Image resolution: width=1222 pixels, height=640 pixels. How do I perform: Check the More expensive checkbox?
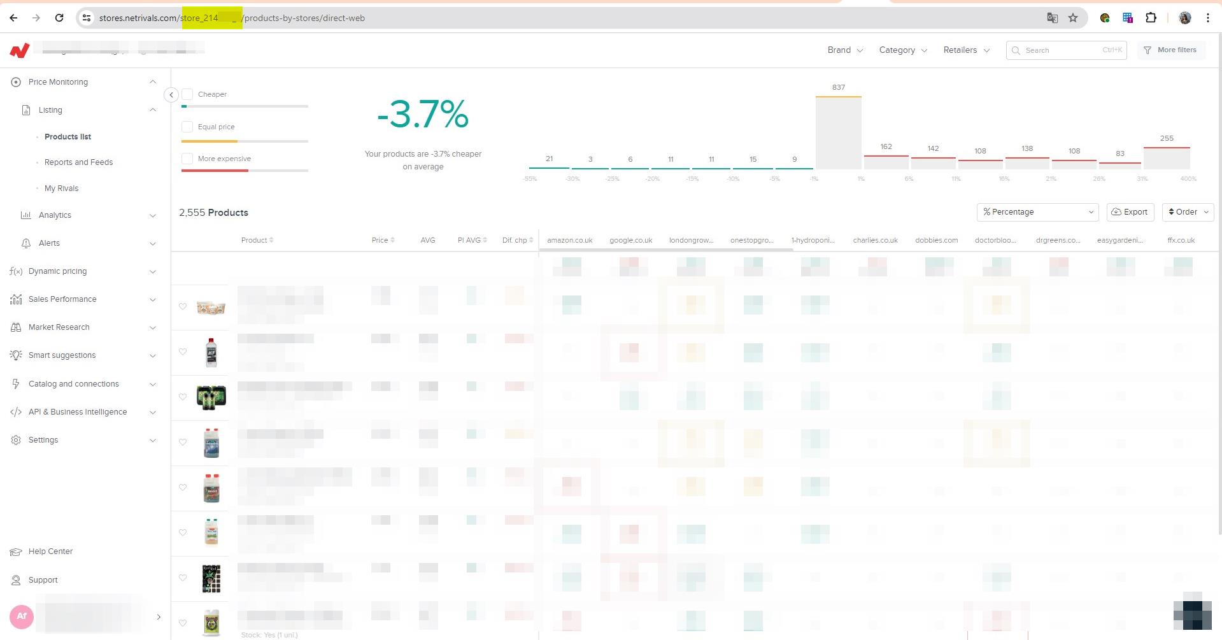coord(187,159)
